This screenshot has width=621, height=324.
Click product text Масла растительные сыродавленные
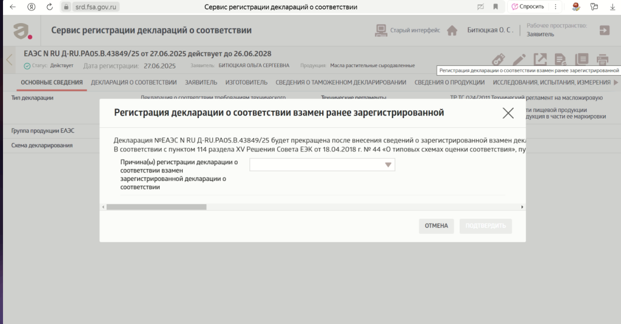(x=373, y=65)
